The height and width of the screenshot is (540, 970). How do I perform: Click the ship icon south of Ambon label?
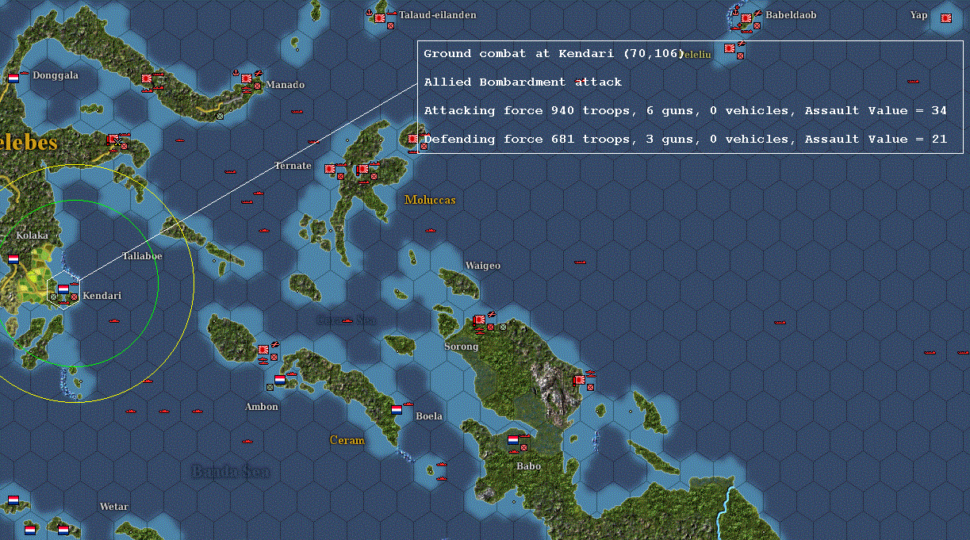pos(247,441)
